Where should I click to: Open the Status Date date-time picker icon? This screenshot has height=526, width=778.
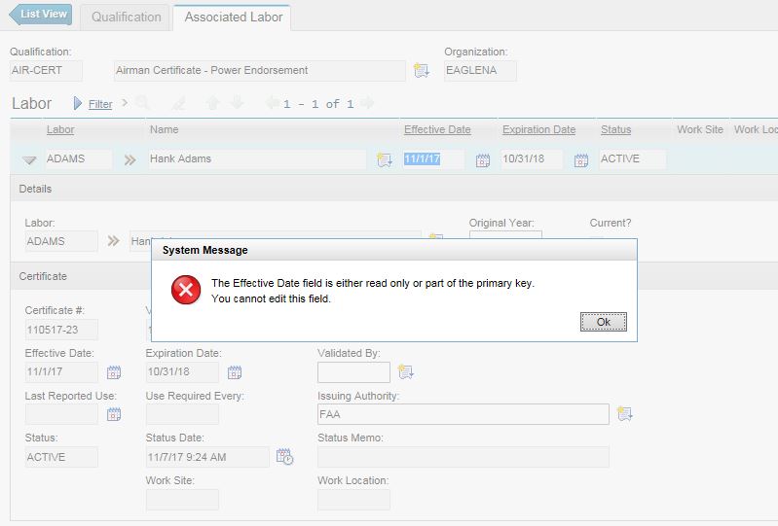284,456
